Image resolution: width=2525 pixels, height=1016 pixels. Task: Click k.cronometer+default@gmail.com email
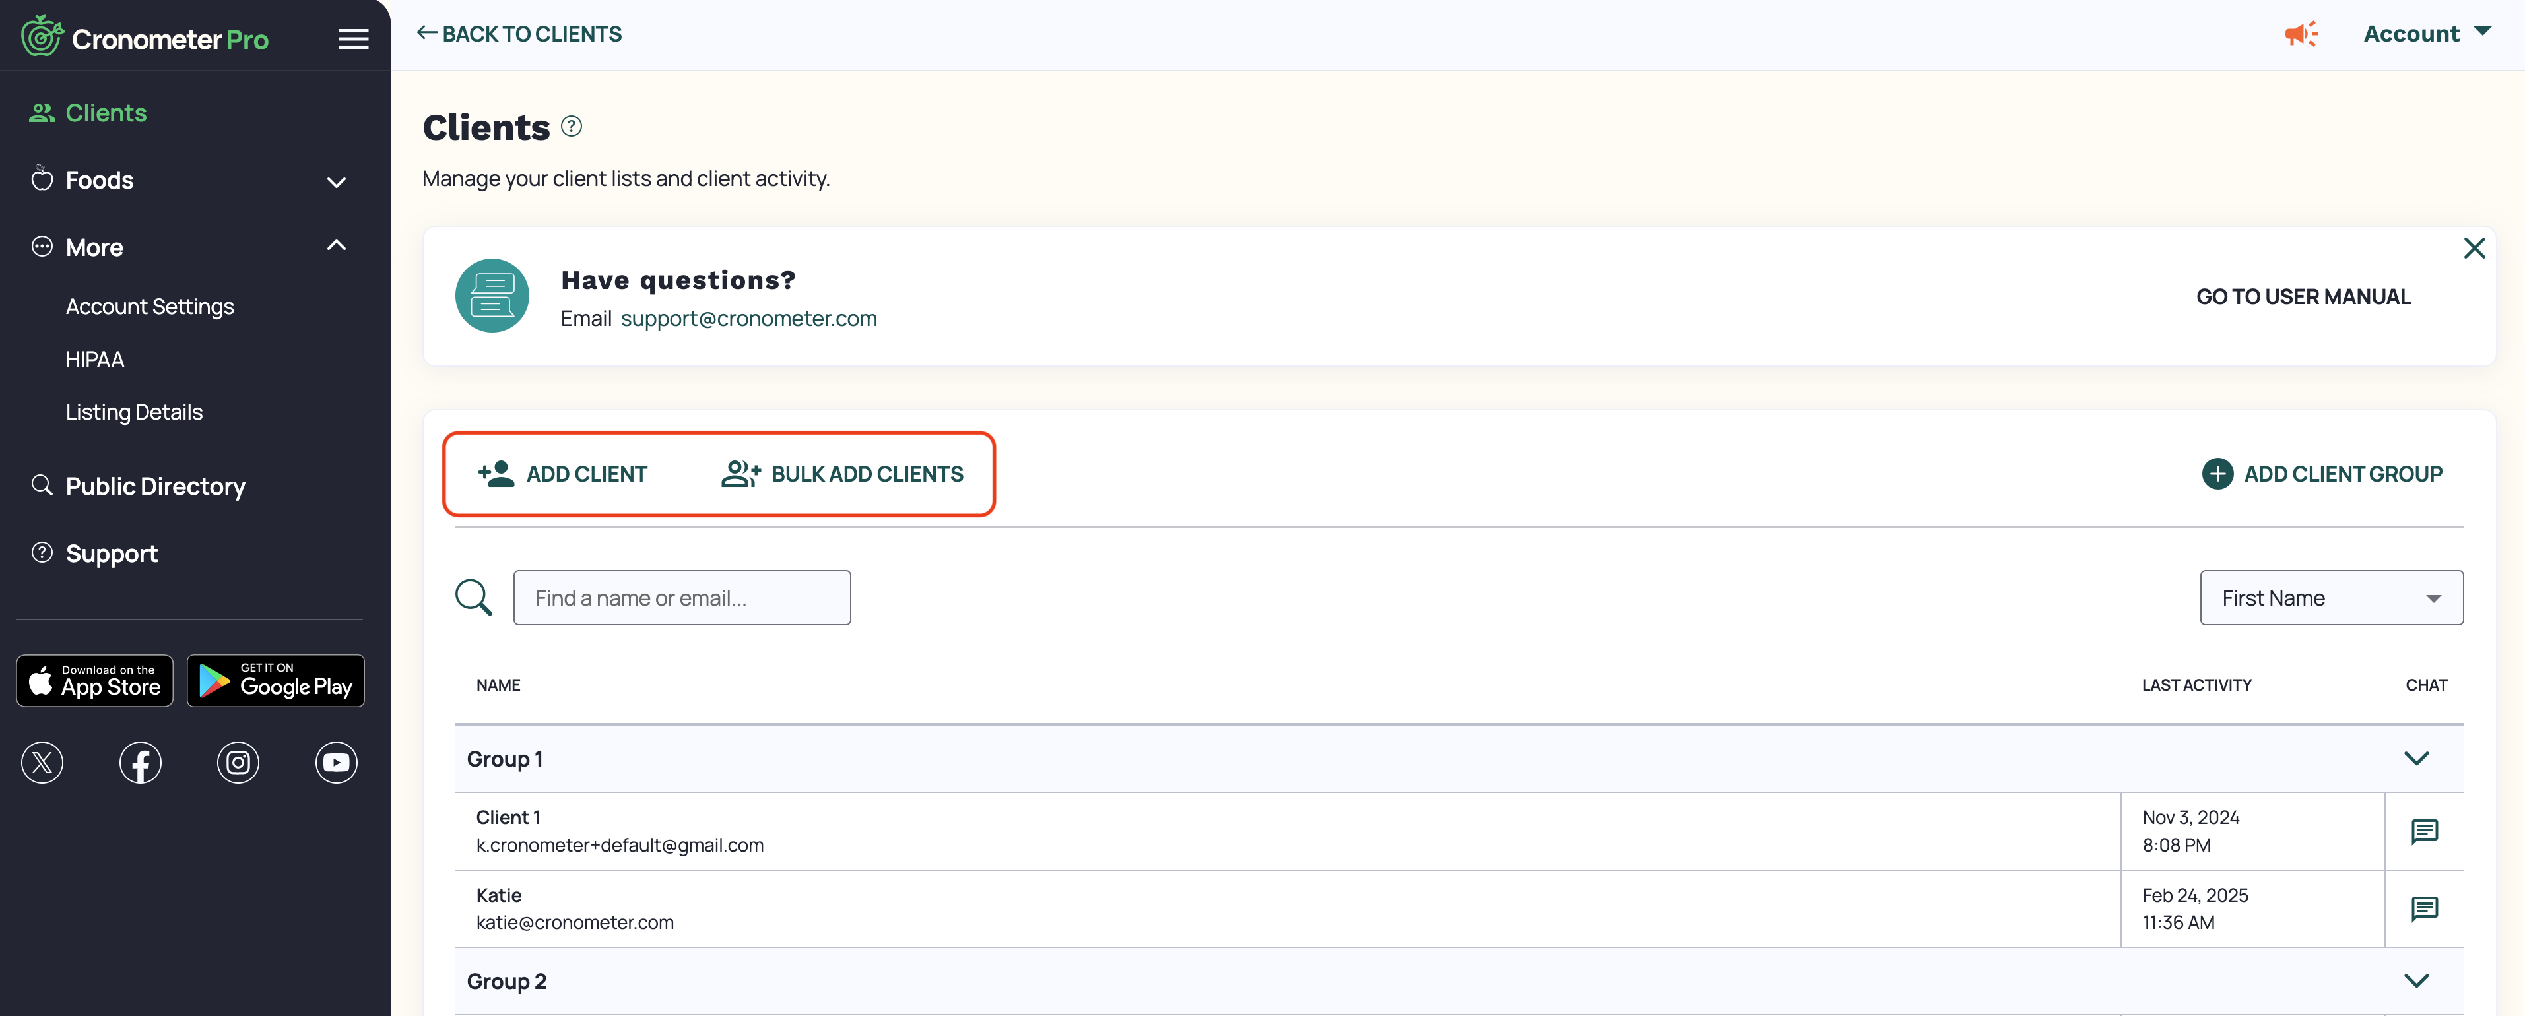(620, 844)
